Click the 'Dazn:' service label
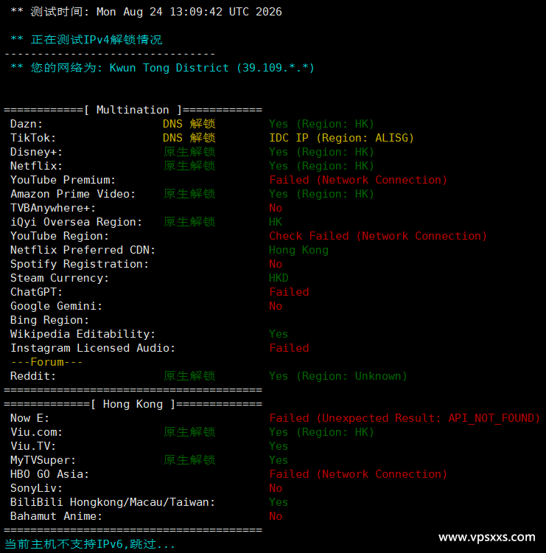 point(27,124)
